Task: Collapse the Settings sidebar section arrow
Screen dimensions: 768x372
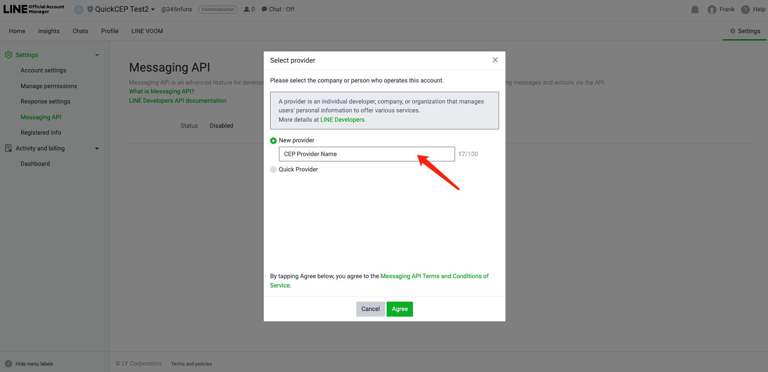Action: [x=97, y=55]
